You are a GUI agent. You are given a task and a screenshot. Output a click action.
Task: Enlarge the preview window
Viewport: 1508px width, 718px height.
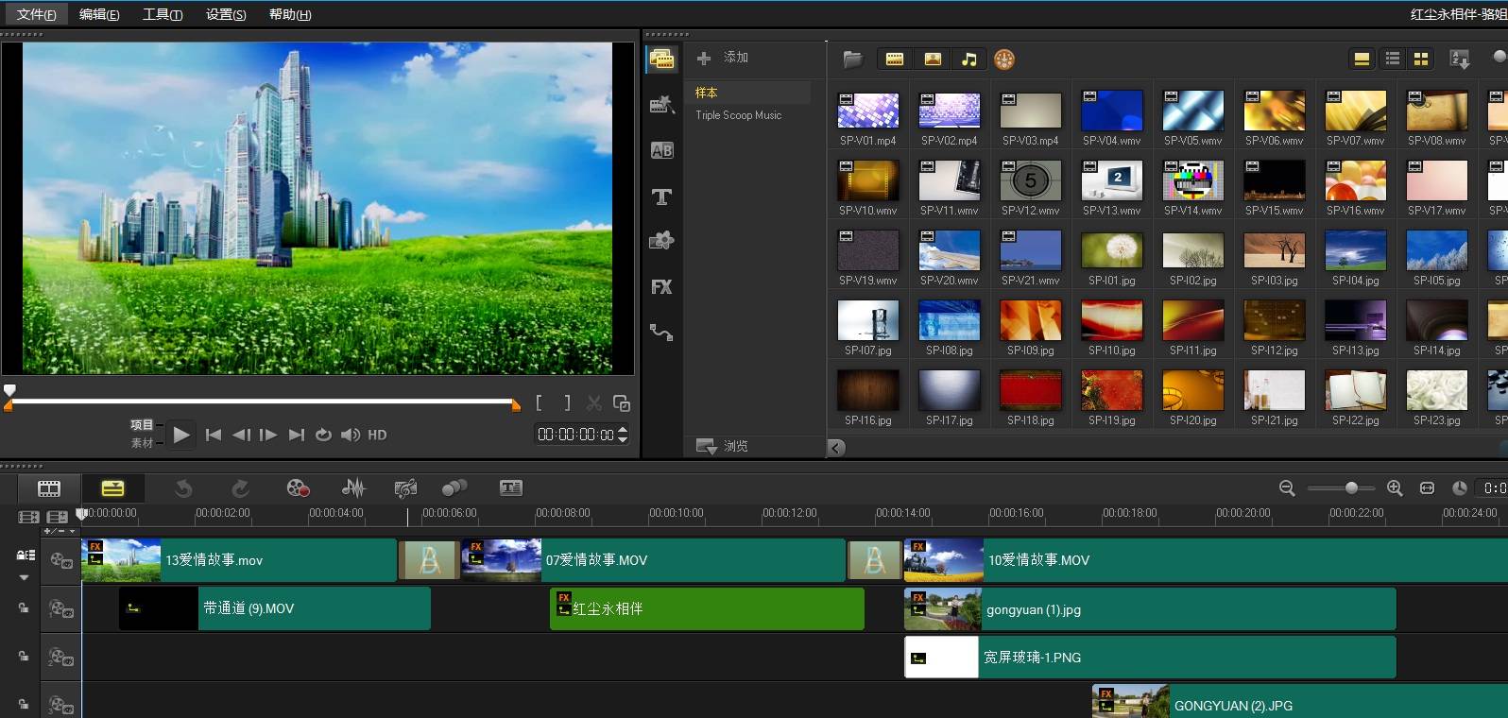622,403
